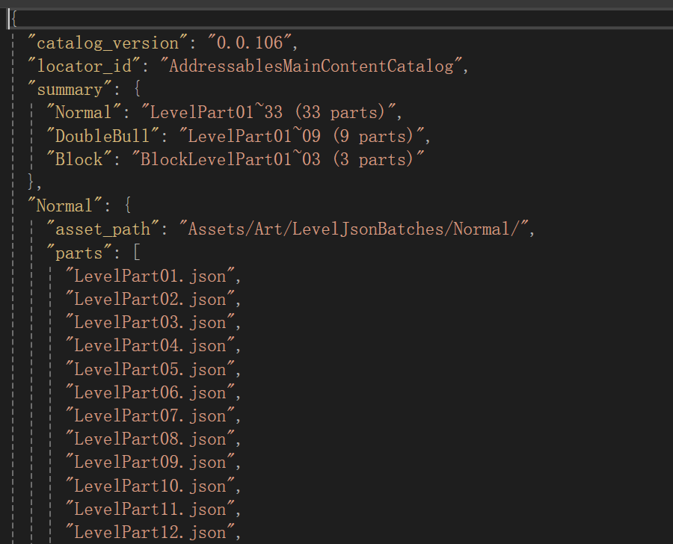Click the "LevelPart03.json" entry
The image size is (673, 544).
[150, 322]
